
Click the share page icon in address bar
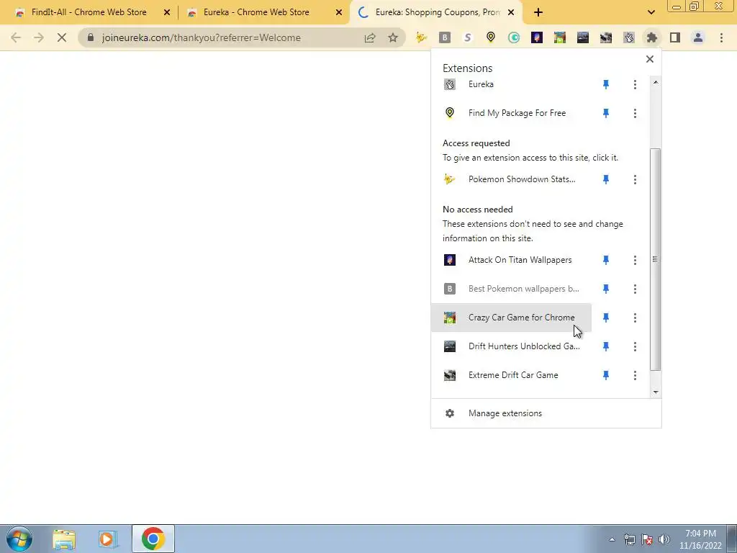point(370,37)
